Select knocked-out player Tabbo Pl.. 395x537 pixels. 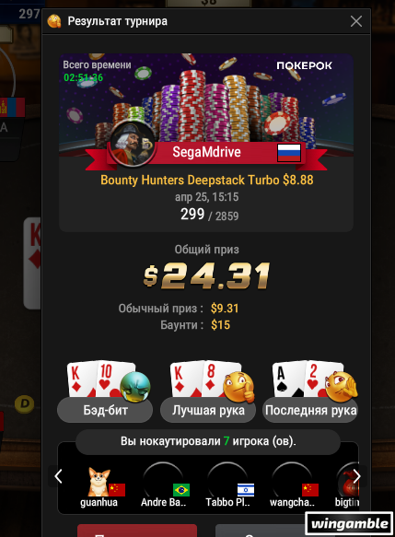pyautogui.click(x=228, y=485)
